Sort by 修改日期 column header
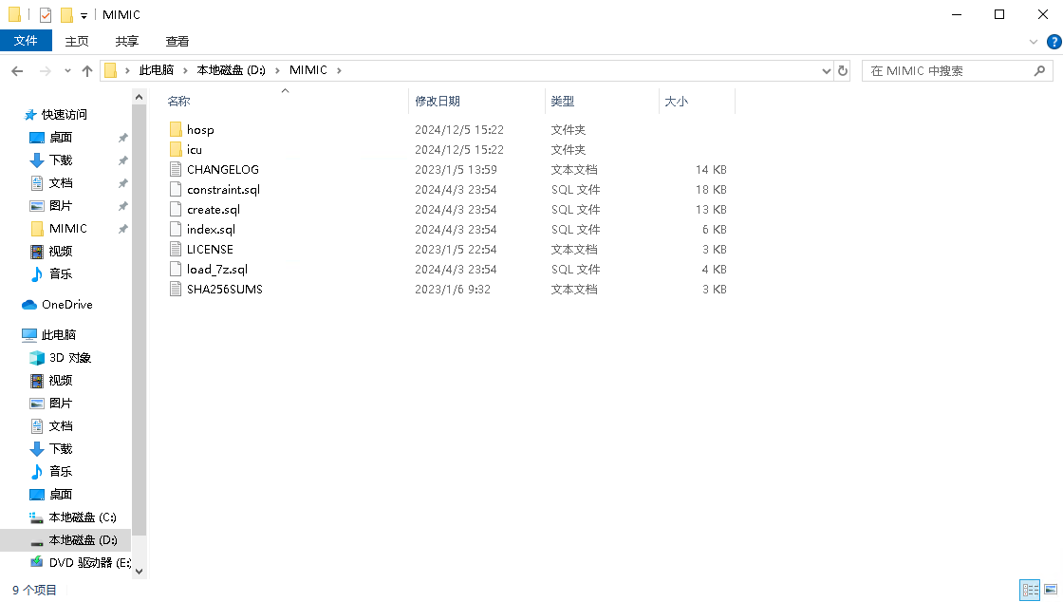Image resolution: width=1063 pixels, height=602 pixels. [438, 101]
